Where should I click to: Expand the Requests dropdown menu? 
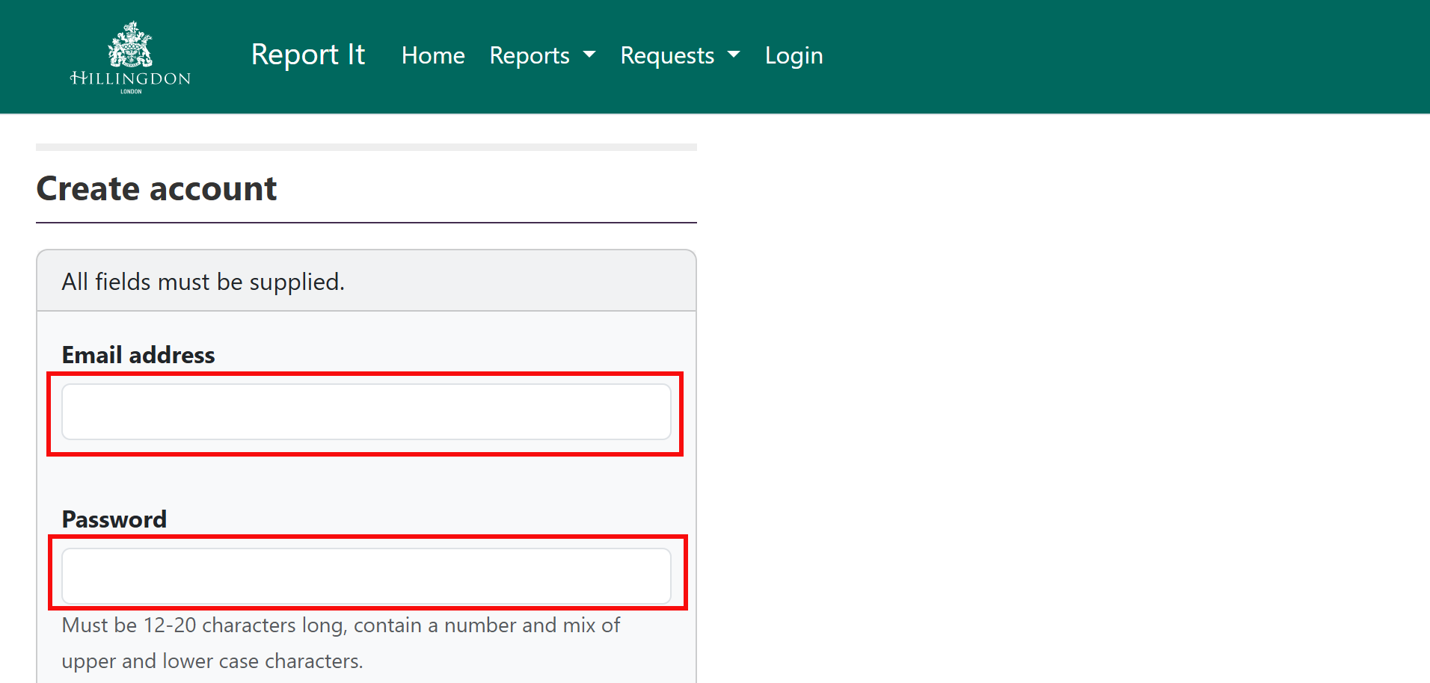point(680,55)
